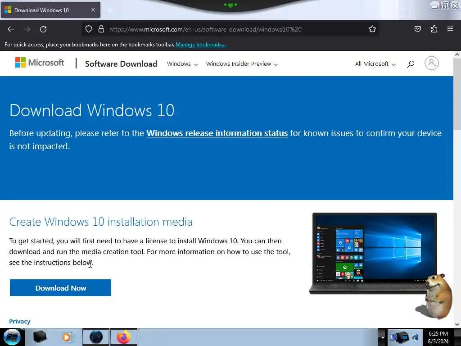Click the Download Now button
461x346 pixels.
61,288
